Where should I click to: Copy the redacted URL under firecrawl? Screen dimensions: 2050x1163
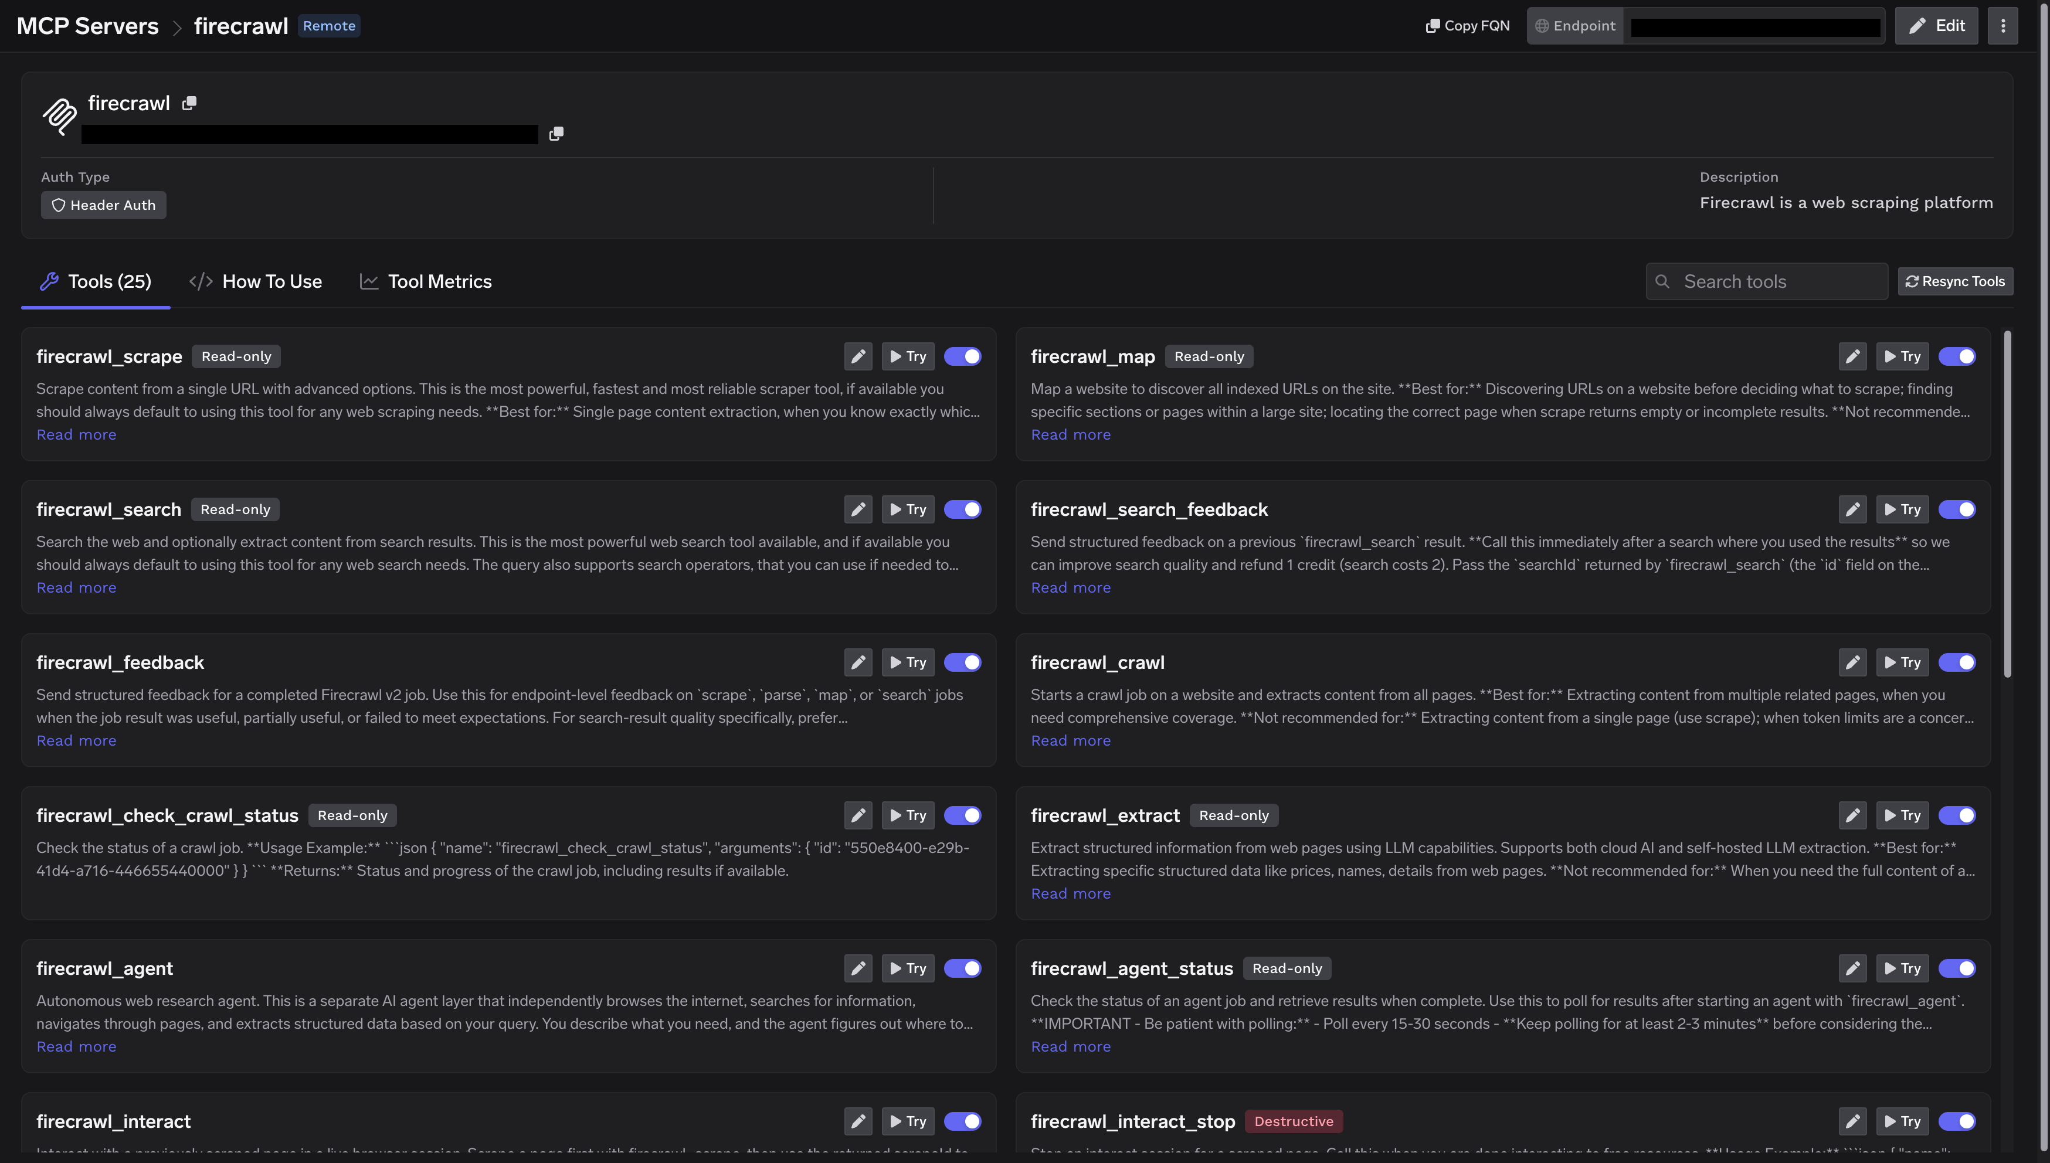pos(557,134)
